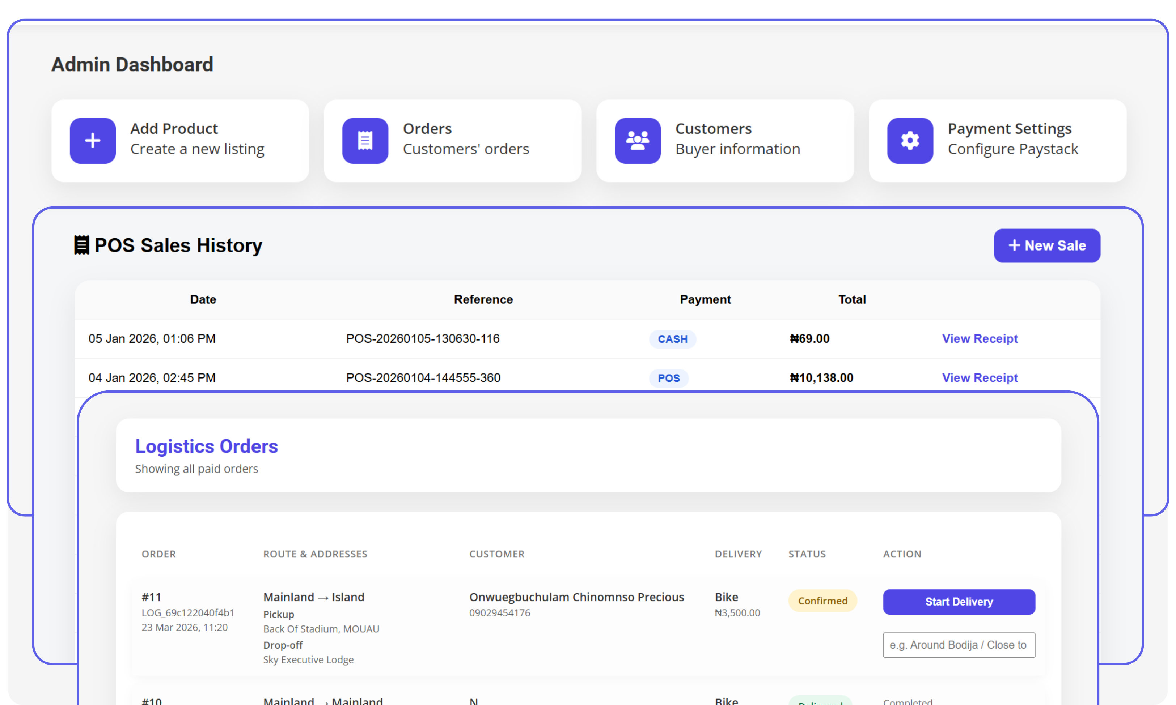This screenshot has width=1176, height=705.
Task: Start Delivery for order #11
Action: click(959, 602)
